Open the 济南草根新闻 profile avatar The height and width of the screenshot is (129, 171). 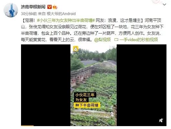pos(11,10)
